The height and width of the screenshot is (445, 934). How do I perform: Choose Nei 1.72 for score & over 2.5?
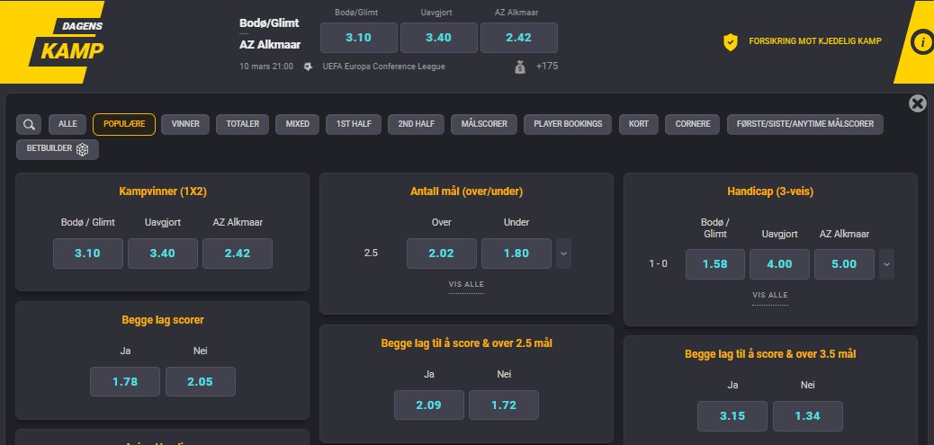pyautogui.click(x=504, y=405)
